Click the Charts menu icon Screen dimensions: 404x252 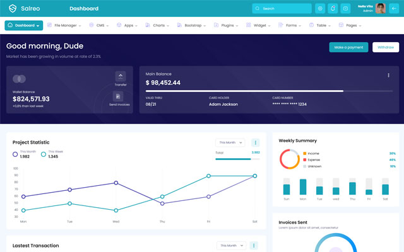pyautogui.click(x=148, y=25)
